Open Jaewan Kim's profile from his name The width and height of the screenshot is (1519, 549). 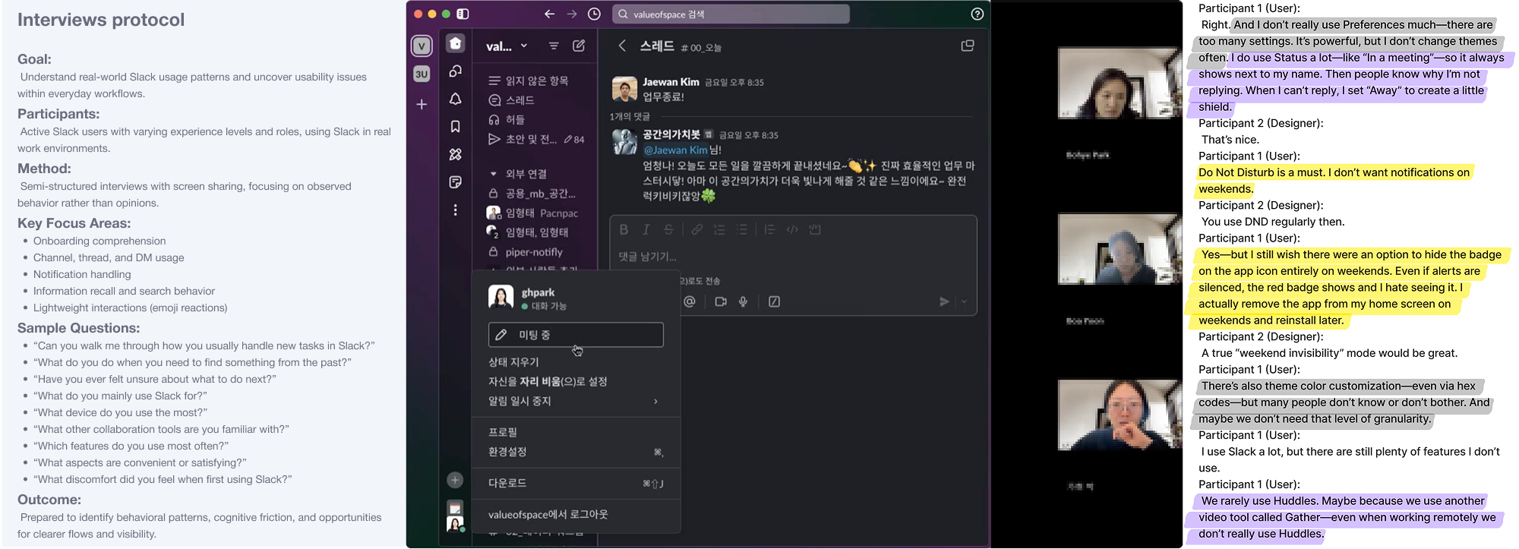point(671,82)
